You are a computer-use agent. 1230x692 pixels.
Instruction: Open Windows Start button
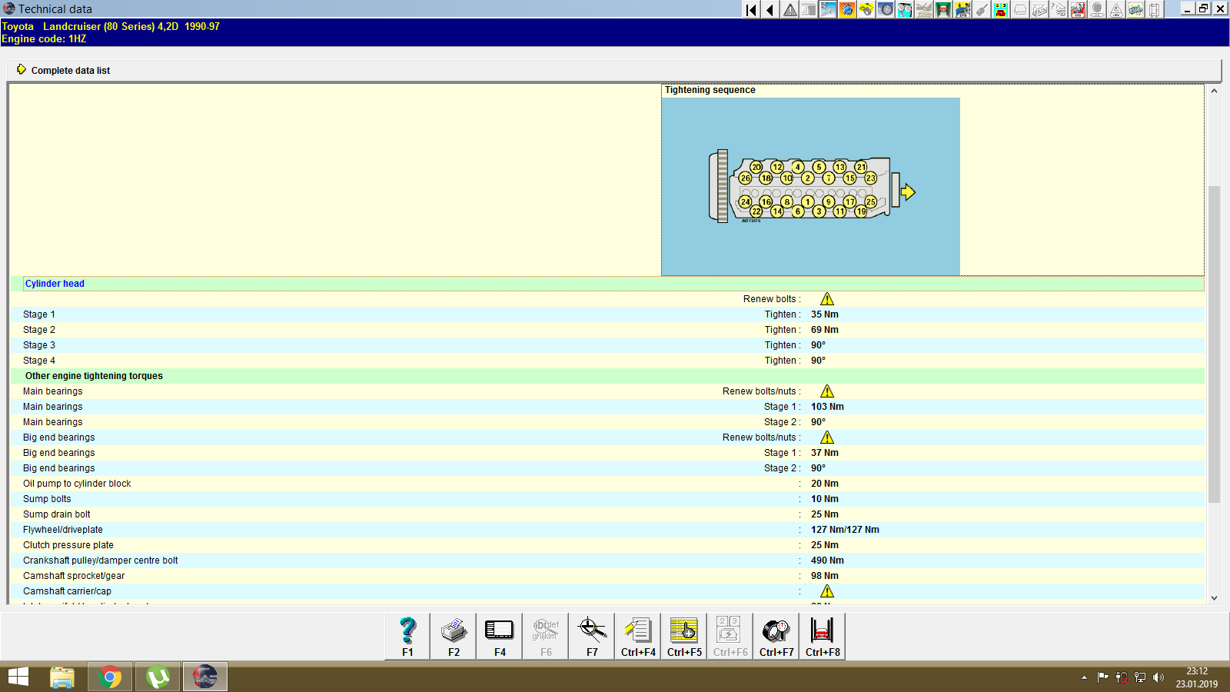[x=18, y=677]
